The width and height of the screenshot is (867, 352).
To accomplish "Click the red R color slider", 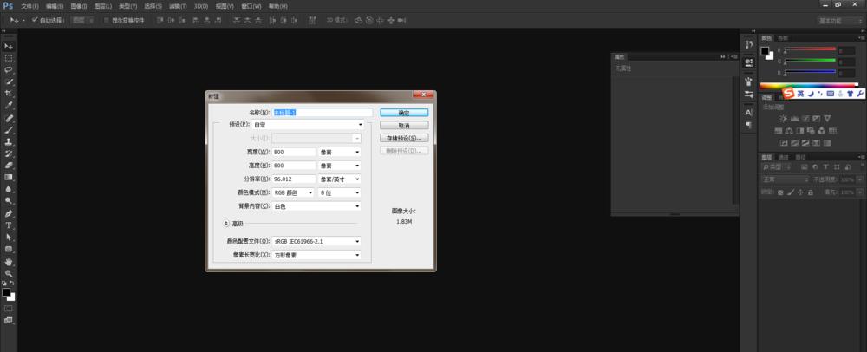I will (810, 49).
